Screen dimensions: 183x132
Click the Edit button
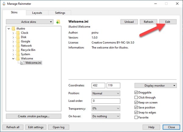coord(168,22)
